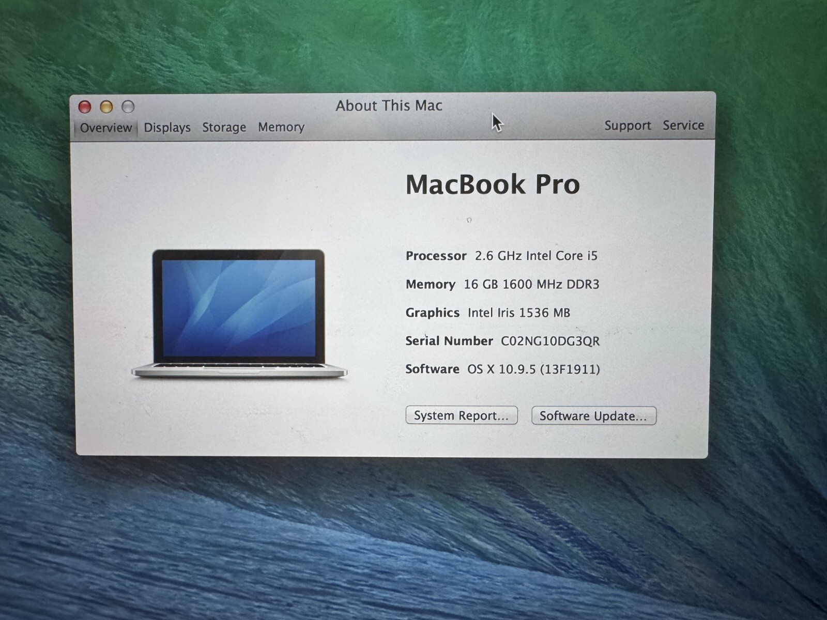Click the gray zoom window button
Image resolution: width=827 pixels, height=620 pixels.
coord(128,107)
